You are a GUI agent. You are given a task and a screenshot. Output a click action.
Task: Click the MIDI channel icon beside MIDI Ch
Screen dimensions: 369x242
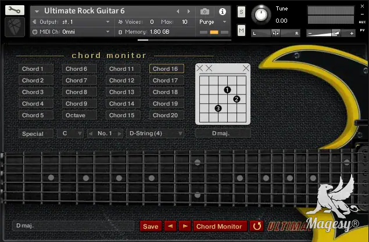35,32
